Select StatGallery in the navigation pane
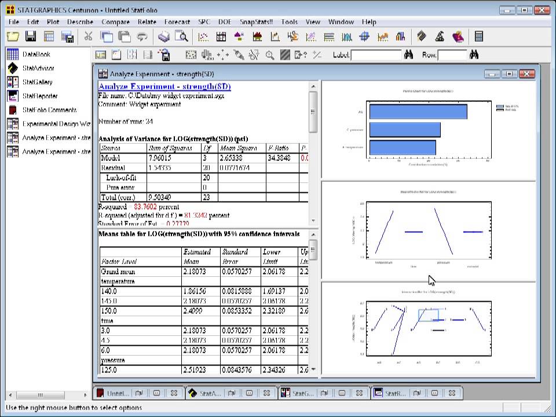 point(37,82)
